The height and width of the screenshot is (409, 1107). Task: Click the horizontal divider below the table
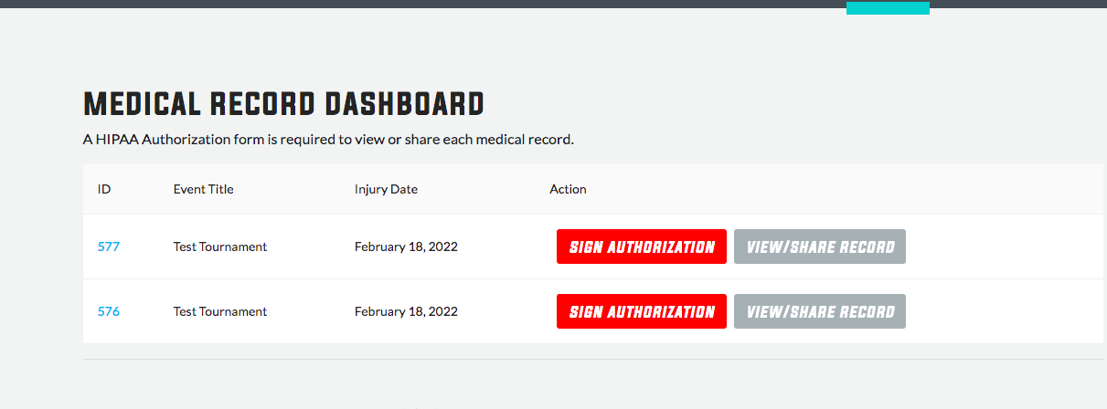(x=593, y=359)
